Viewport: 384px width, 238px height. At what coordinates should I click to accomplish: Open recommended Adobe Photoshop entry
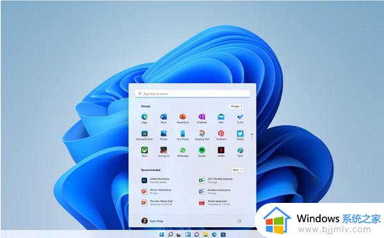click(156, 181)
